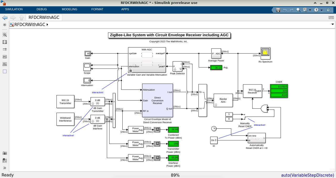
Task: Select the Rx Spectrum analyzer block
Action: coord(265,54)
